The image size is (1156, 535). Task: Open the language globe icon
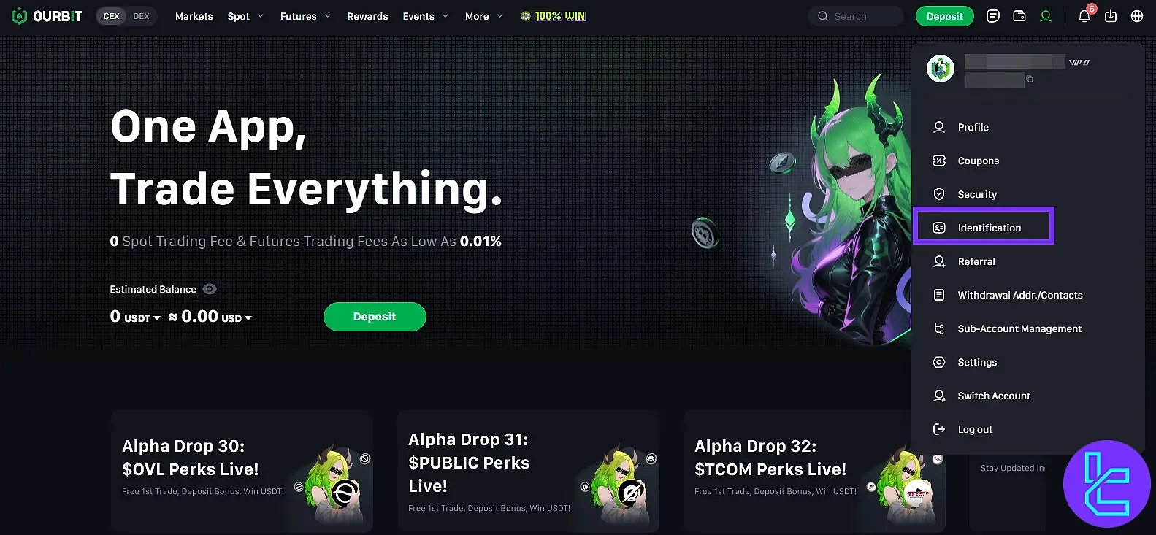pyautogui.click(x=1137, y=16)
